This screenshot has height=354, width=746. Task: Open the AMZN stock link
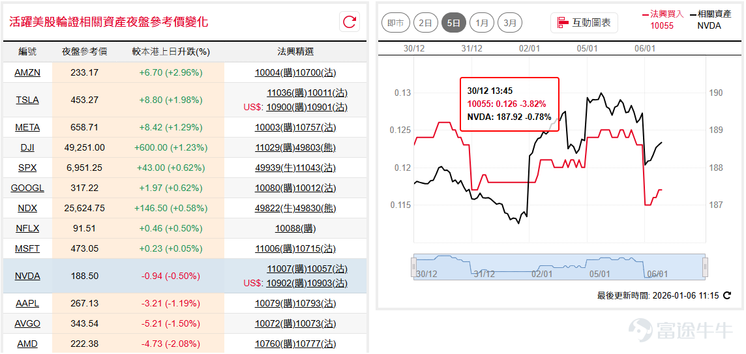click(x=27, y=73)
